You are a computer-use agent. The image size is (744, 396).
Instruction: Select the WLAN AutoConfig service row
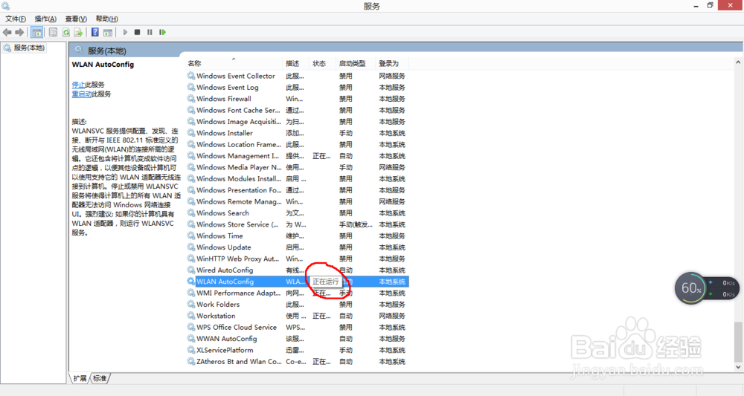click(297, 282)
